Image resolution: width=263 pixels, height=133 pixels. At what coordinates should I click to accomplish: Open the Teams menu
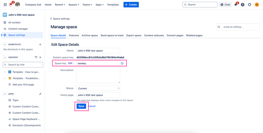(87, 5)
